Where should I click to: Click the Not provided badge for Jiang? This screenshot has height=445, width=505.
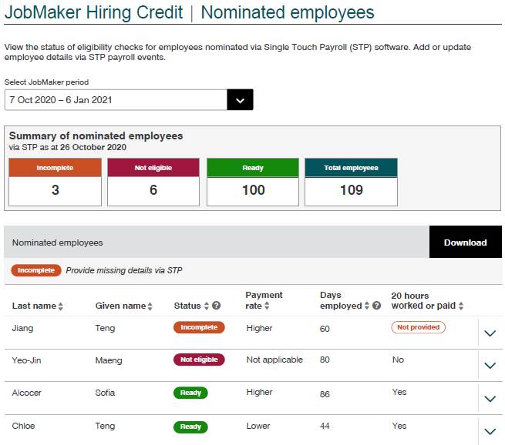pyautogui.click(x=419, y=327)
